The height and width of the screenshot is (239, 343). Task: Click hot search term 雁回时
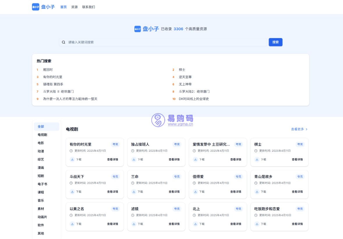point(48,70)
